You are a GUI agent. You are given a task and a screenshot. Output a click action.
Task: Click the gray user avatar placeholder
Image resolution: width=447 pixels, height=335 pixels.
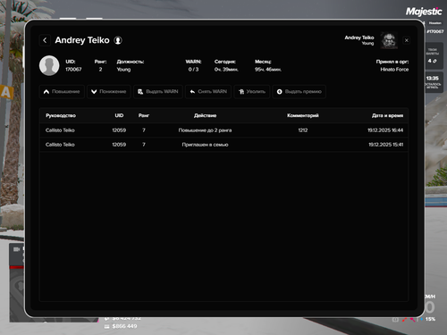(x=49, y=65)
